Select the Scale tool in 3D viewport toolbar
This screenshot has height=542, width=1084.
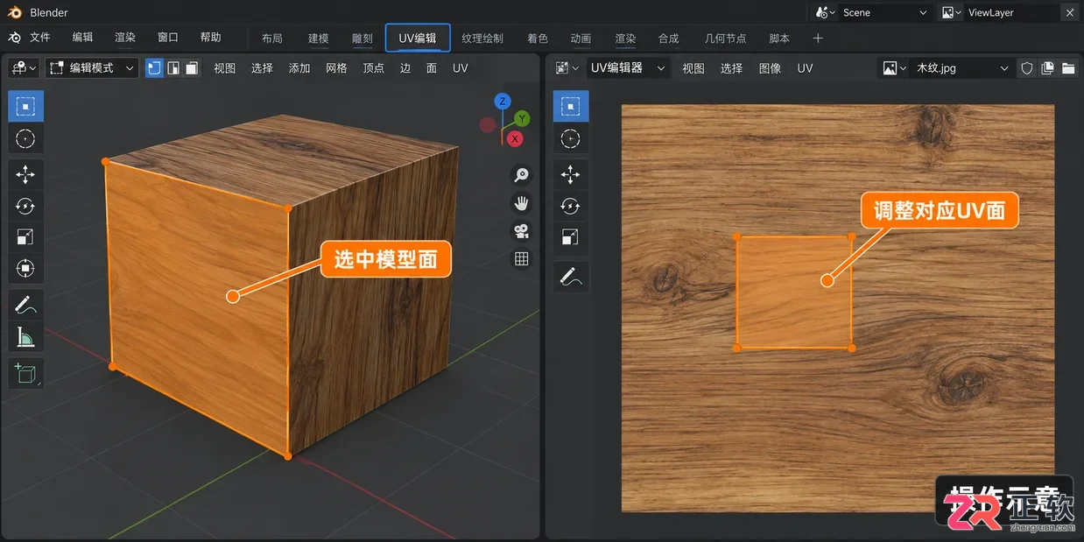click(25, 237)
